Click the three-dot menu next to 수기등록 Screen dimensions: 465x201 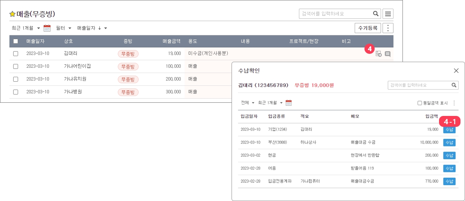coord(388,28)
